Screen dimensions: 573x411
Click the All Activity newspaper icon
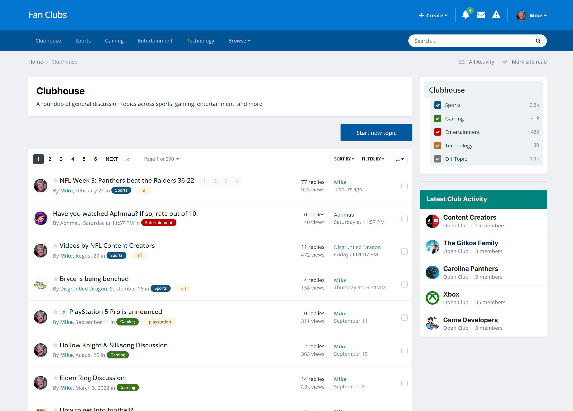click(462, 62)
